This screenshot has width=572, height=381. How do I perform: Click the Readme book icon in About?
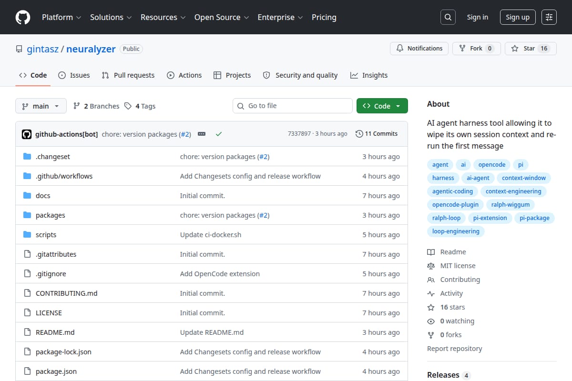(431, 252)
